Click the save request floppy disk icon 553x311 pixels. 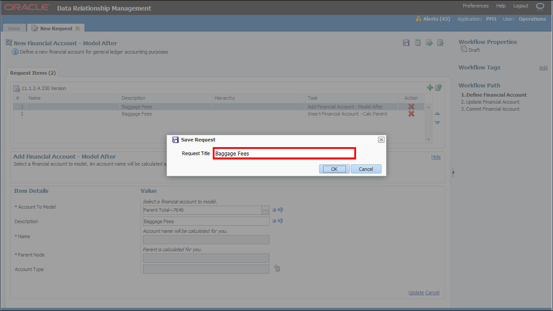click(406, 43)
